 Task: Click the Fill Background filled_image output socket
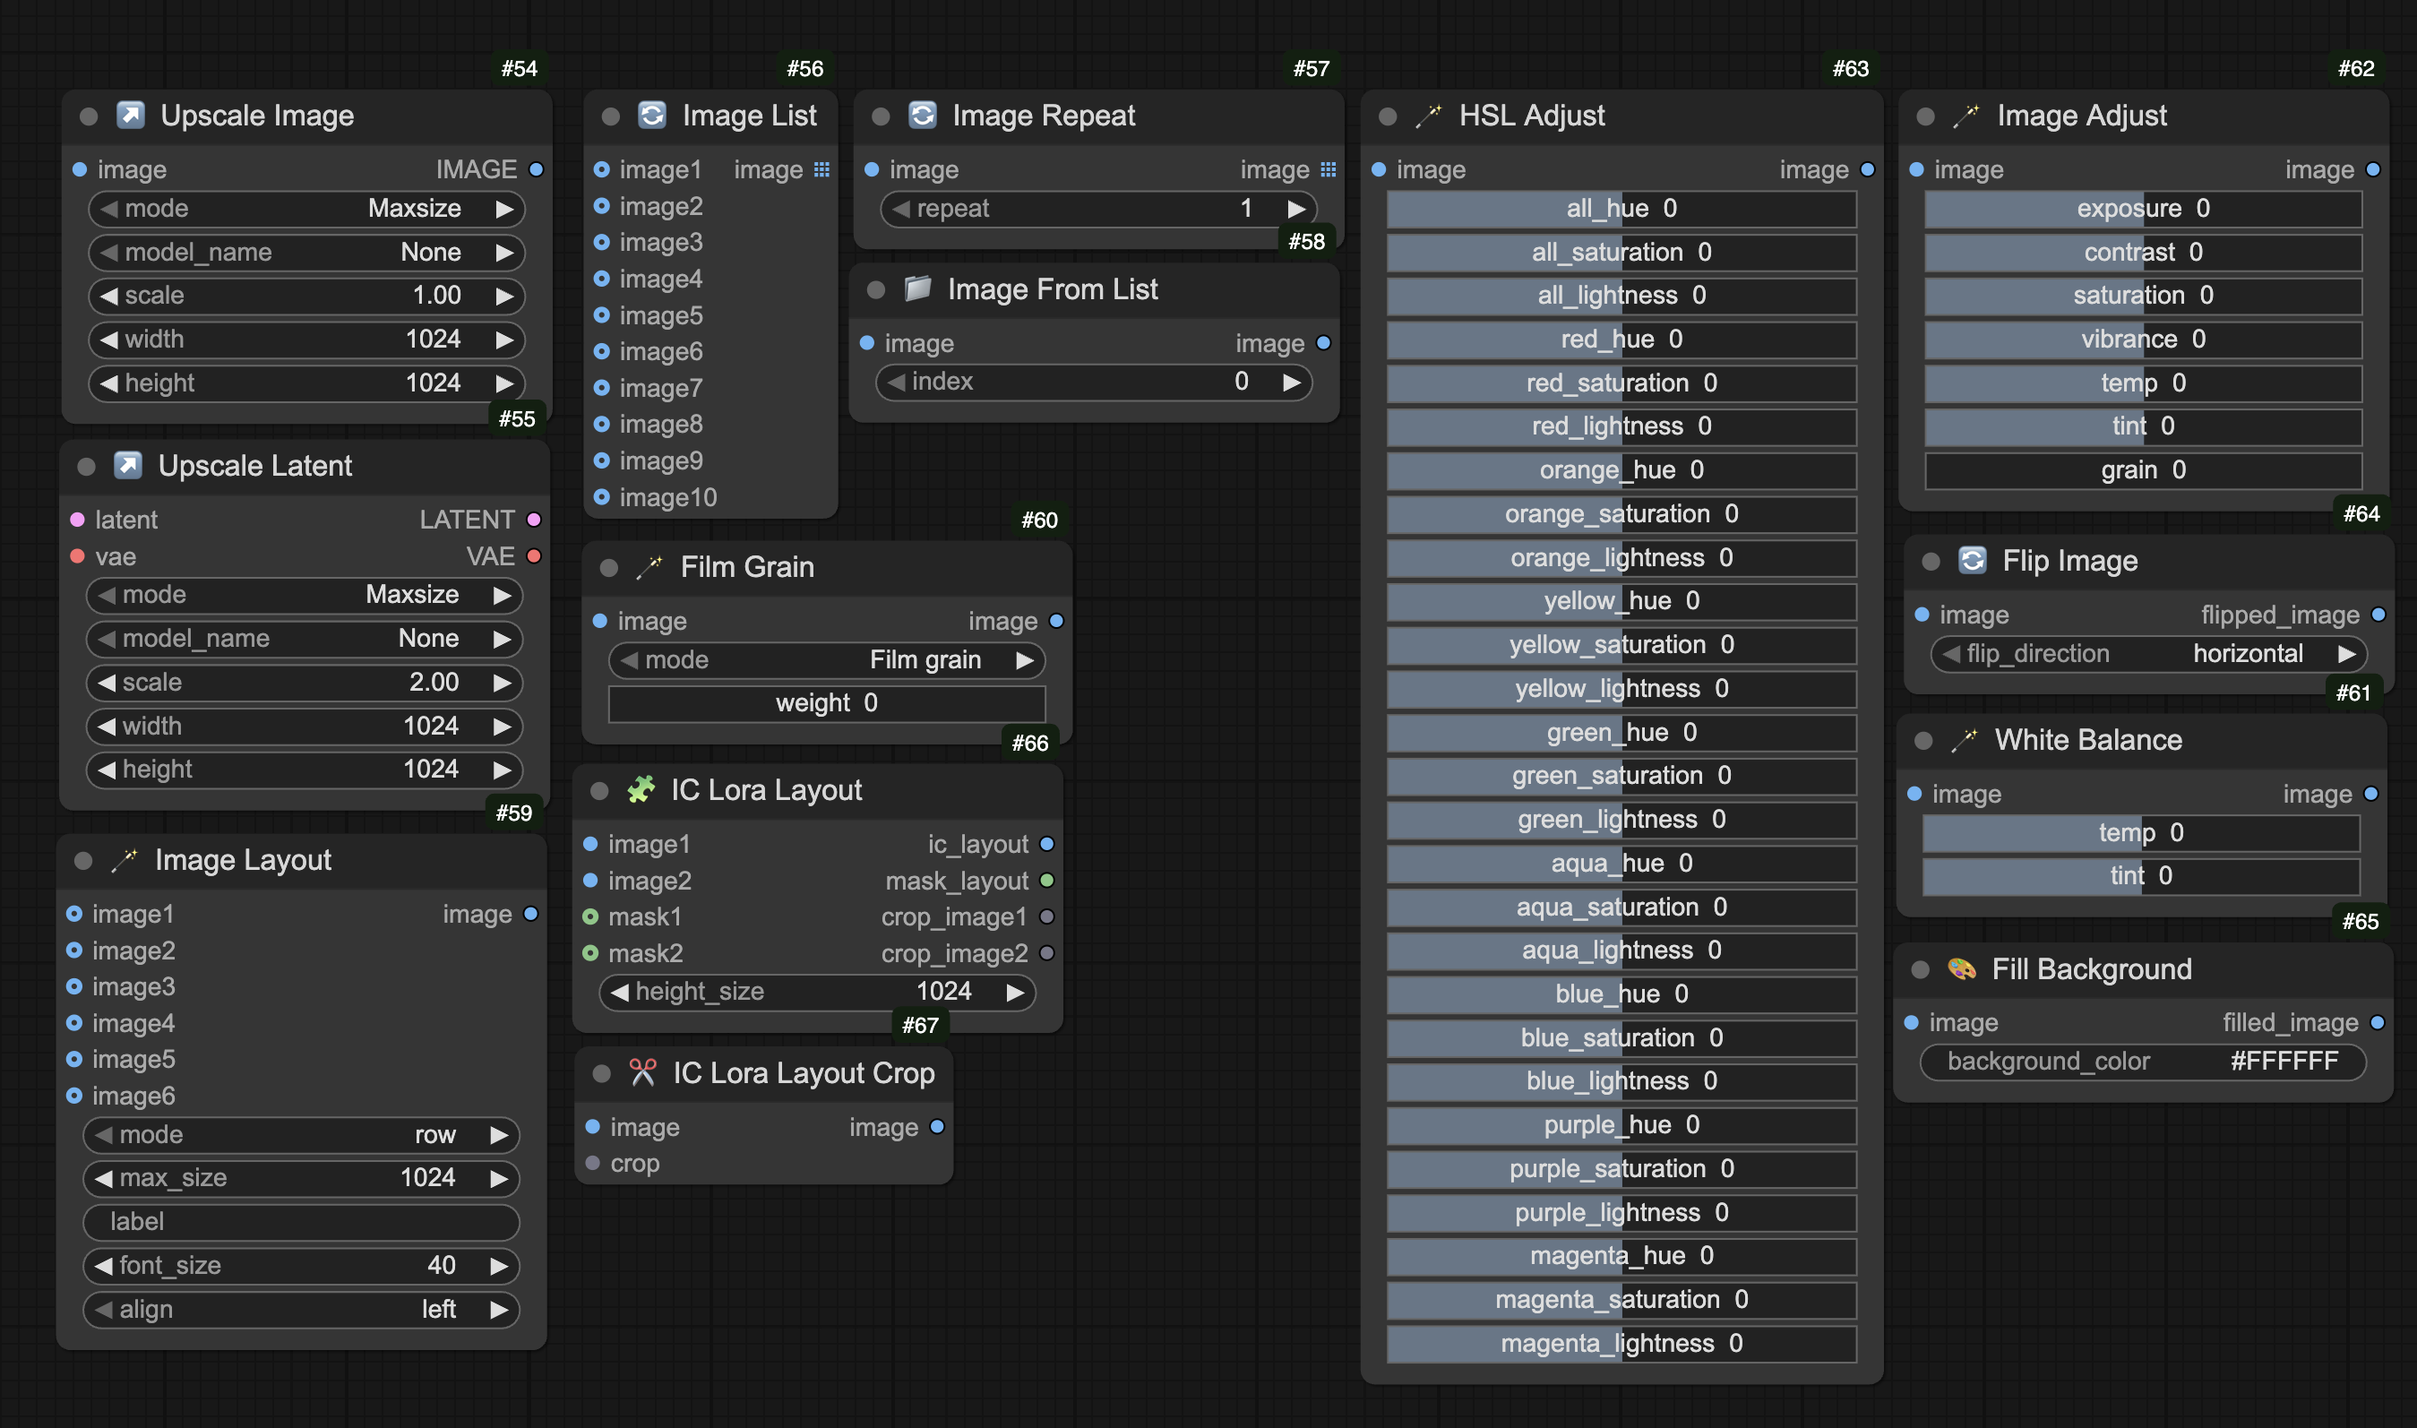click(2377, 1023)
